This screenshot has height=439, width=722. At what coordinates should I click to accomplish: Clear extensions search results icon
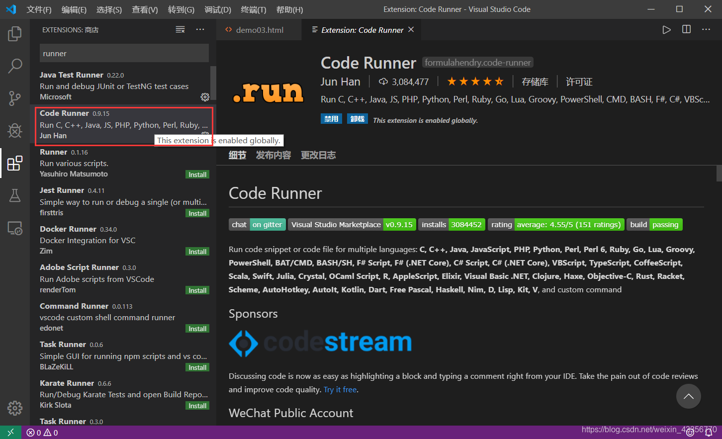tap(180, 30)
